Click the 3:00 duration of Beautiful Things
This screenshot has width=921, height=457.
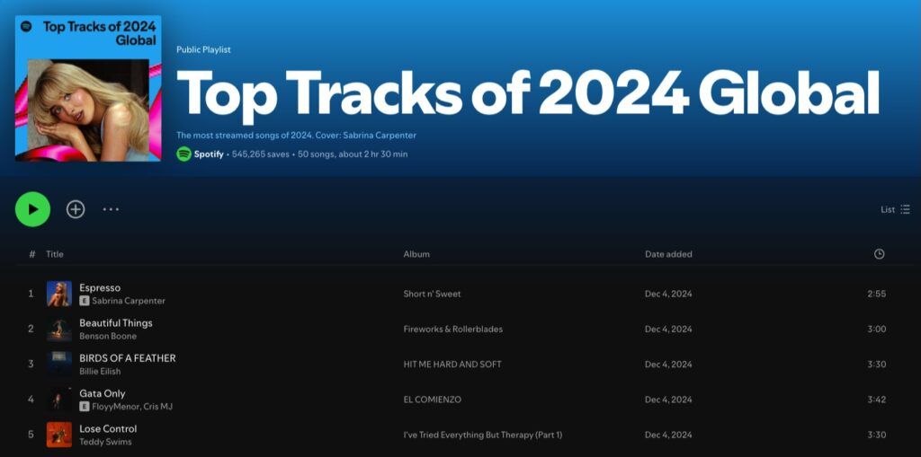(876, 330)
